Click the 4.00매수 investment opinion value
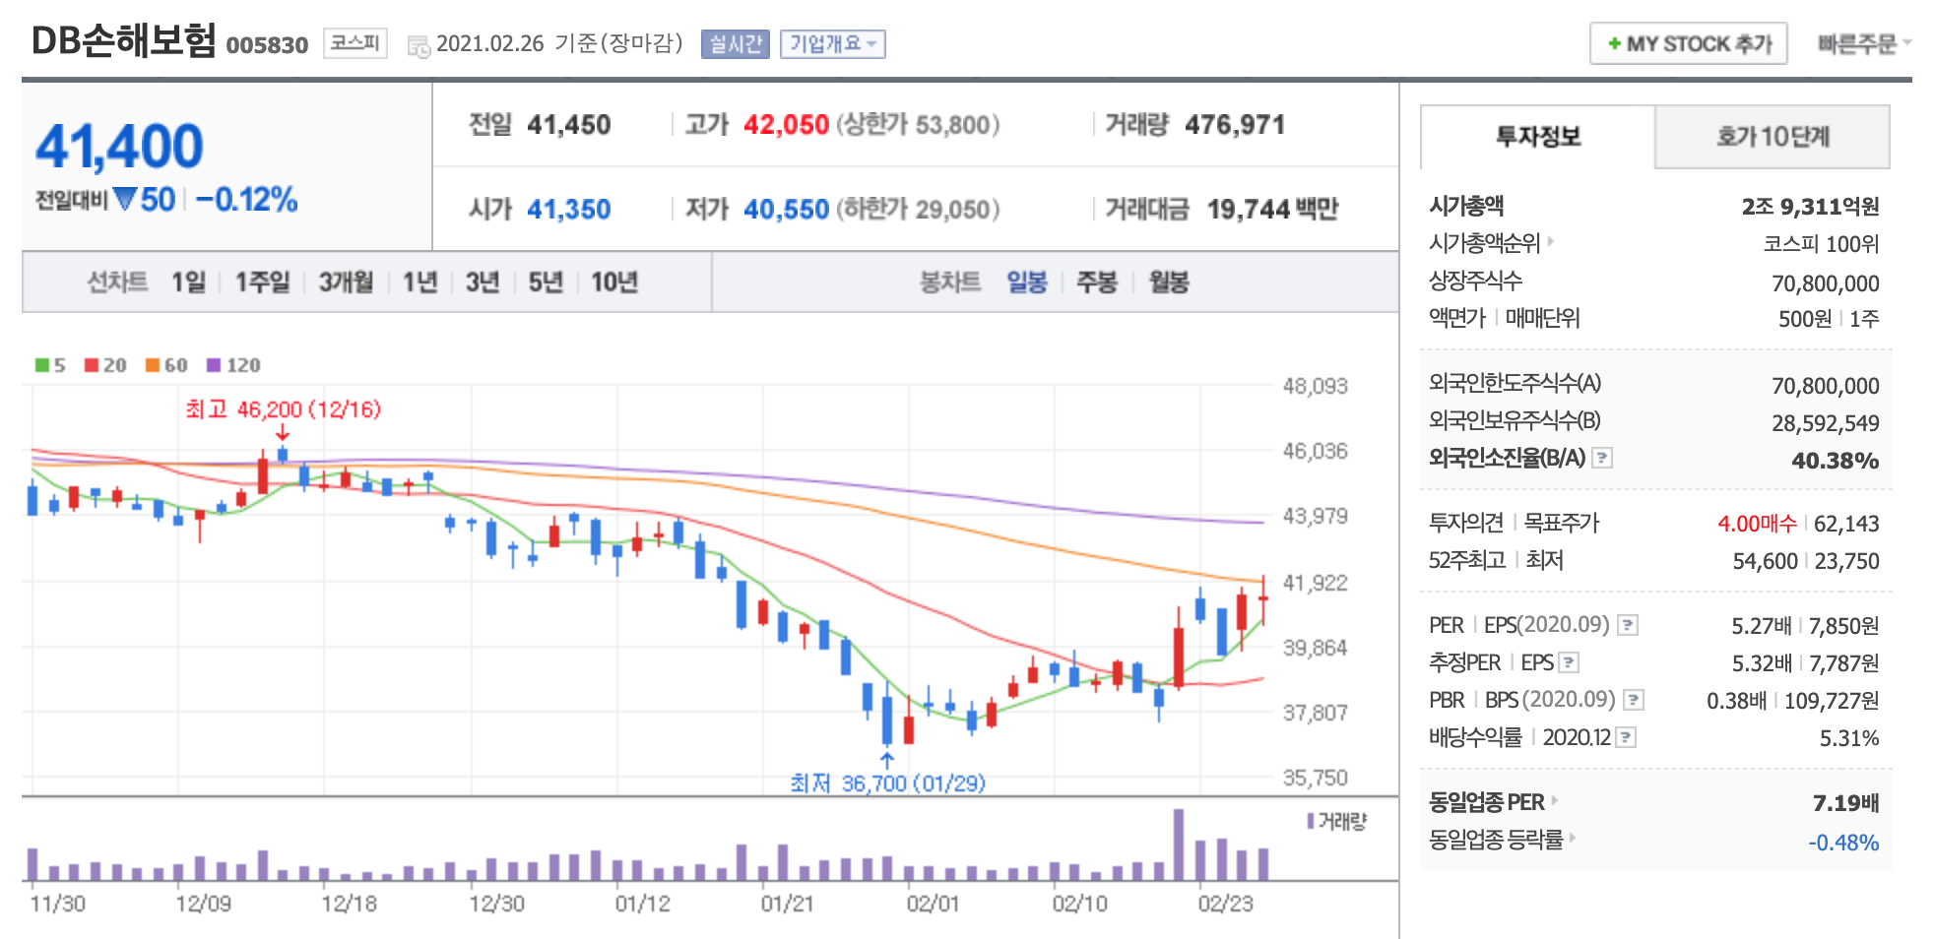The width and height of the screenshot is (1934, 939). coord(1757,524)
